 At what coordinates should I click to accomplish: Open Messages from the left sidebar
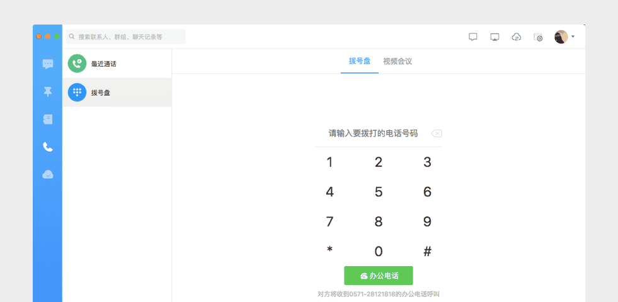tap(48, 64)
